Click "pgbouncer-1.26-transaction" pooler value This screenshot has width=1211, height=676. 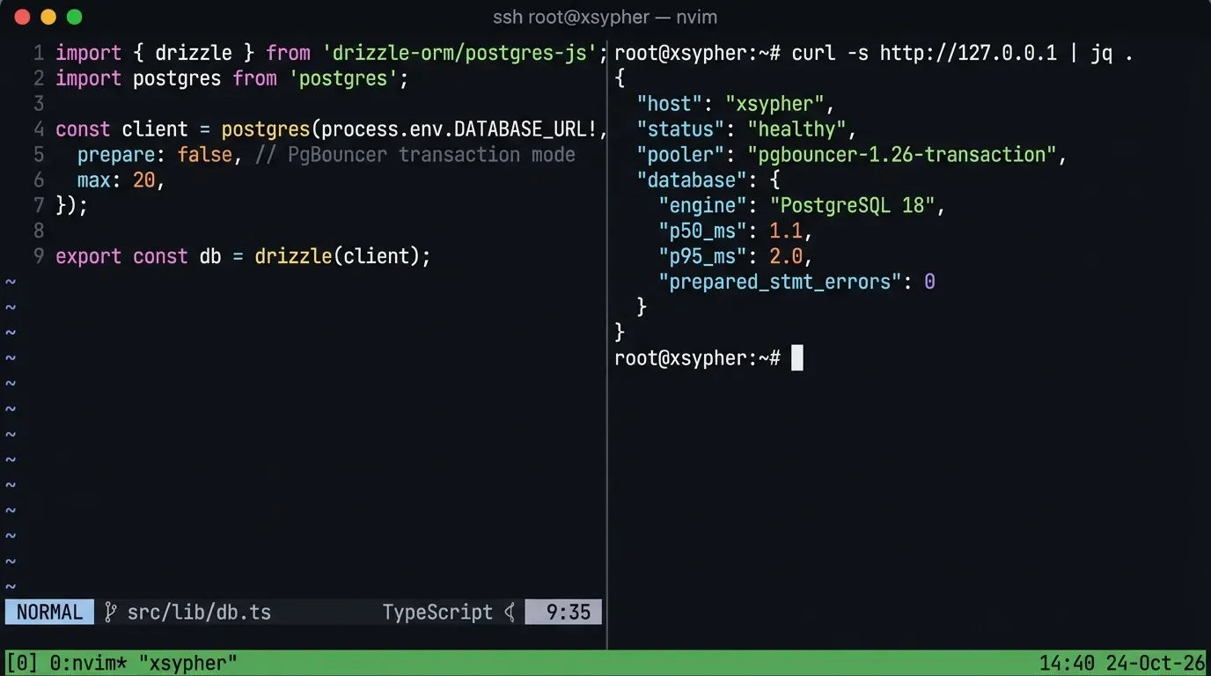pos(902,155)
